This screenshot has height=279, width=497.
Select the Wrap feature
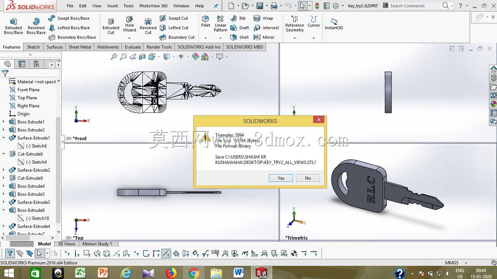[263, 18]
